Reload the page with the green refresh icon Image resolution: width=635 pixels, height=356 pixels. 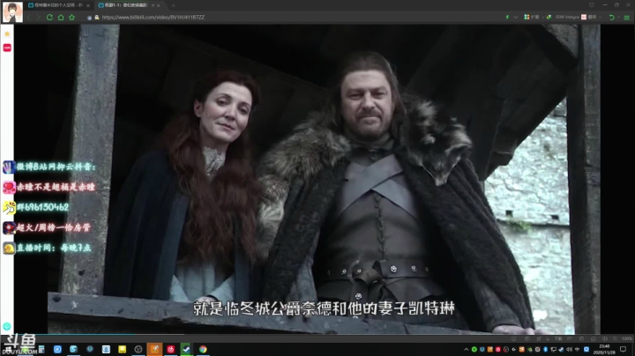(49, 18)
